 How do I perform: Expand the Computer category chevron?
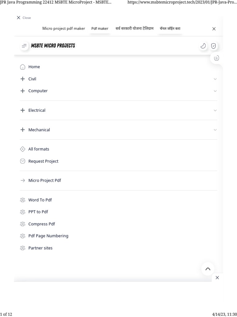pyautogui.click(x=215, y=91)
